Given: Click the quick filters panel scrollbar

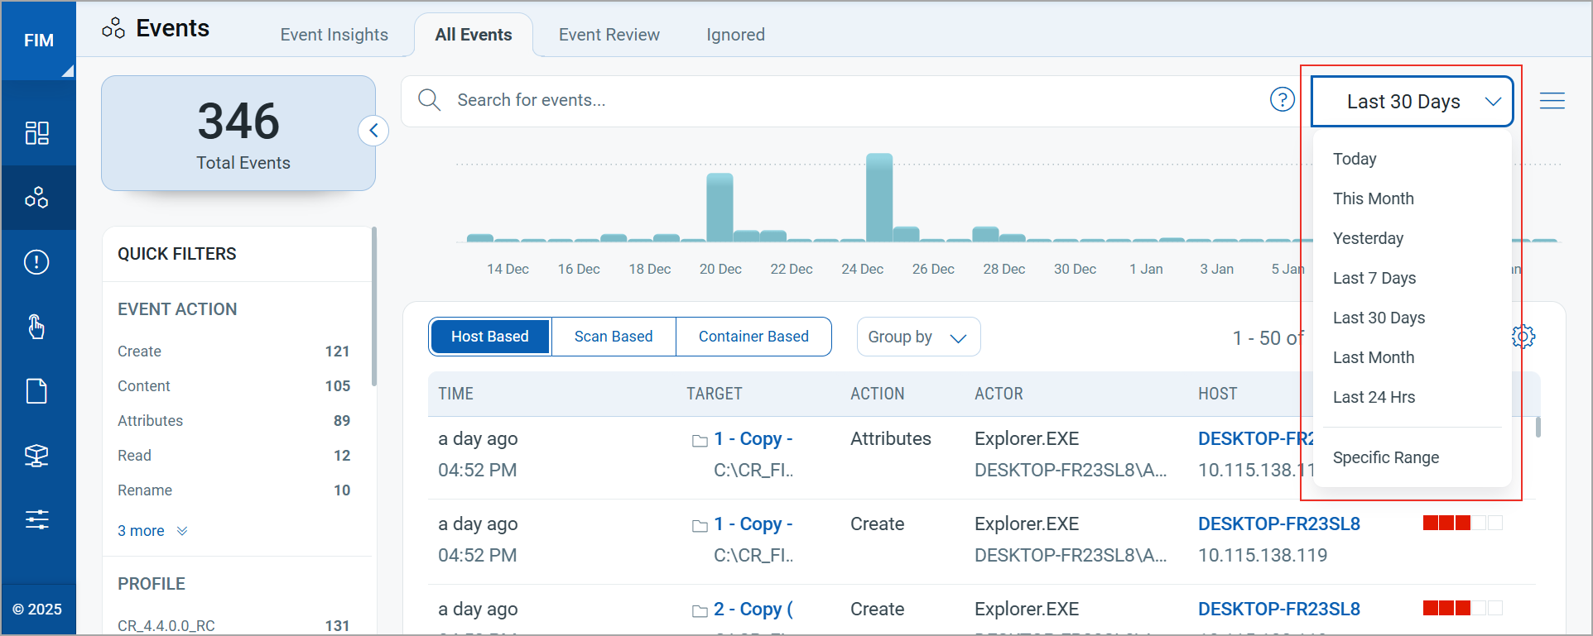Looking at the screenshot, I should click(374, 306).
